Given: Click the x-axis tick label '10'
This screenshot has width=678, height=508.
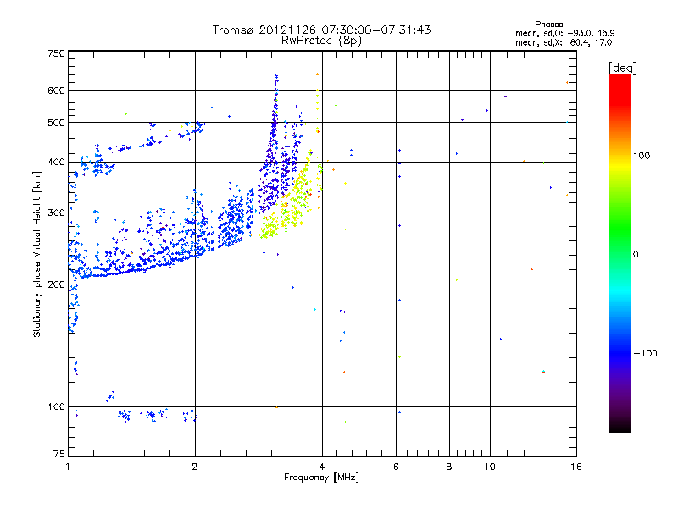Looking at the screenshot, I should pyautogui.click(x=490, y=467).
